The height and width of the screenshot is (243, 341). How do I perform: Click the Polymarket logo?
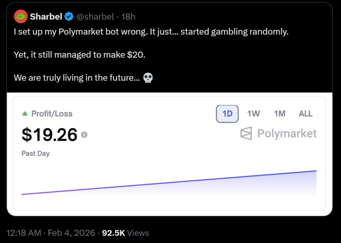tap(280, 133)
